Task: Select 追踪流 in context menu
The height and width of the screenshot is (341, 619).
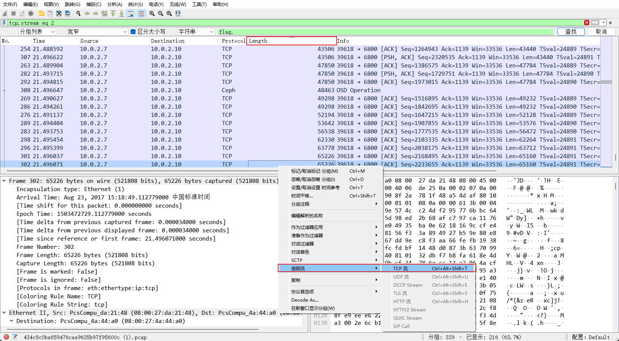Action: [329, 268]
